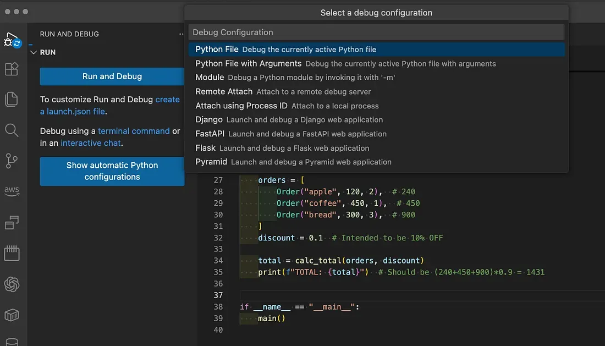Open the Run and Debug view icon
Viewport: 605px width, 346px height.
pos(12,40)
